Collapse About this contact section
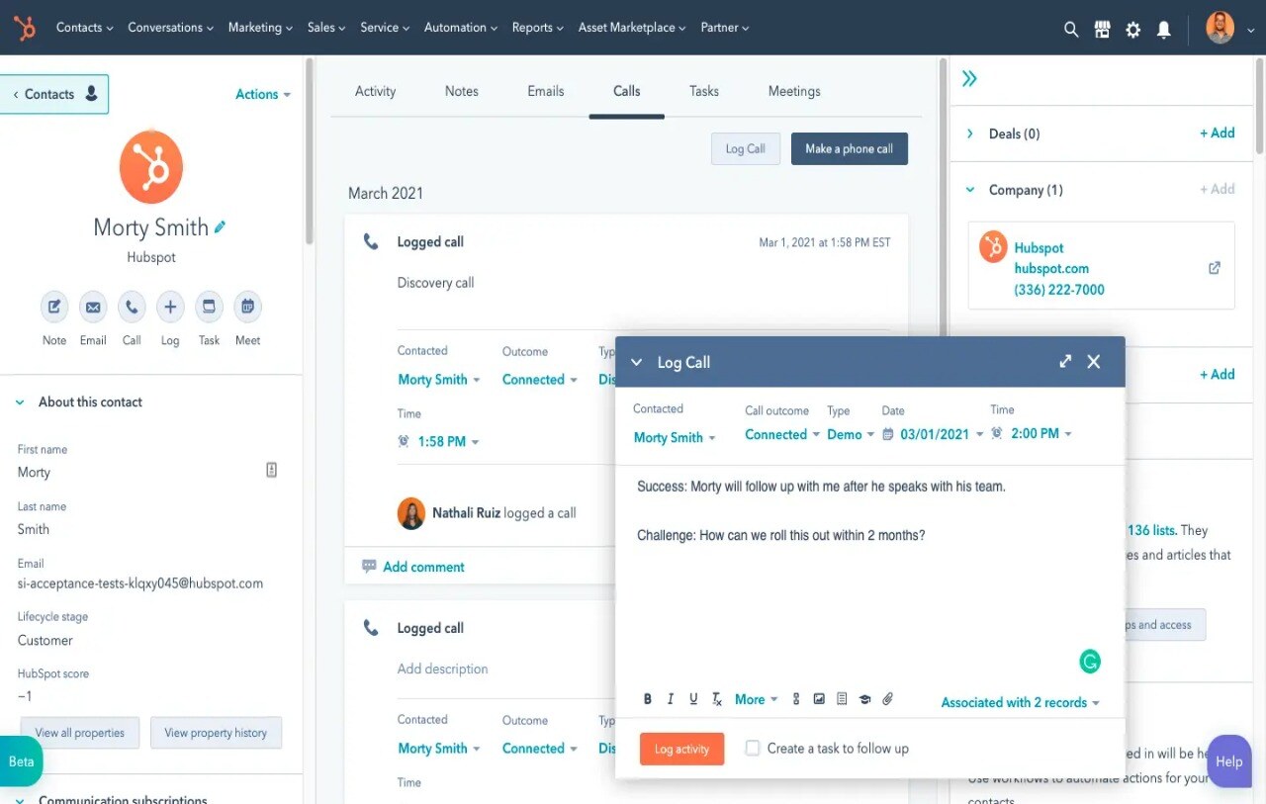The image size is (1266, 804). 20,402
